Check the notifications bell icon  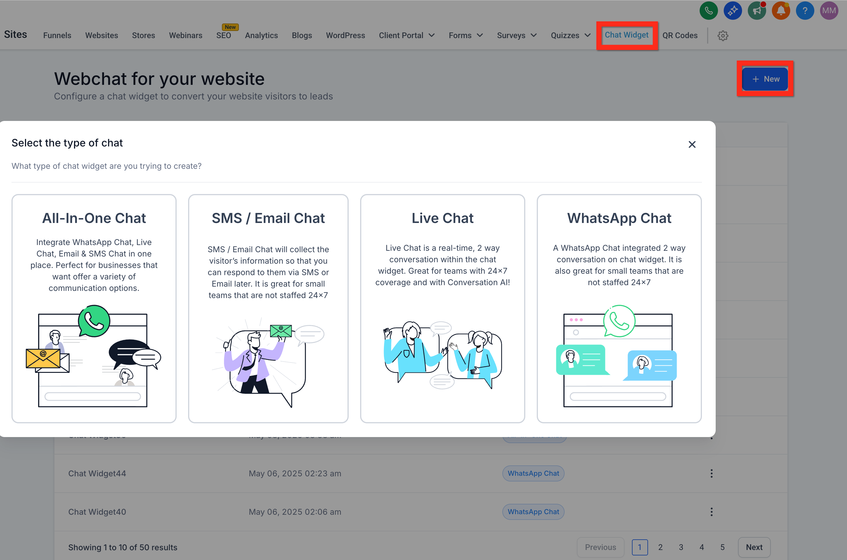coord(781,10)
